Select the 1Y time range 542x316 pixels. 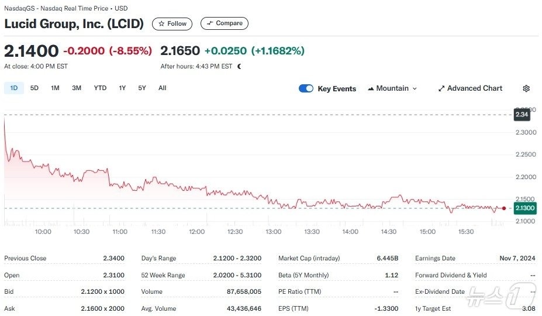click(122, 88)
